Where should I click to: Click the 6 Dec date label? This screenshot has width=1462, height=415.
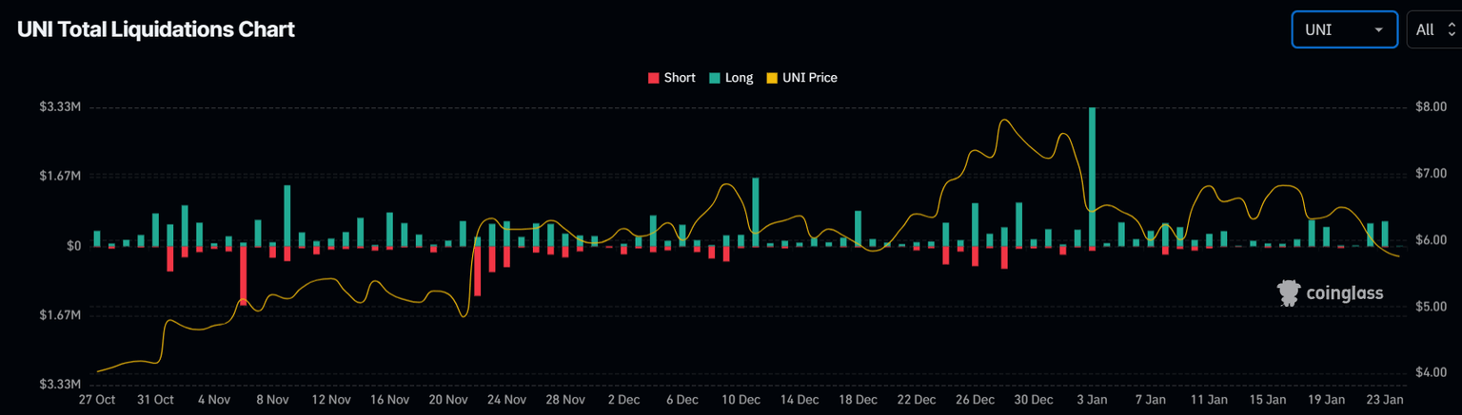point(682,400)
